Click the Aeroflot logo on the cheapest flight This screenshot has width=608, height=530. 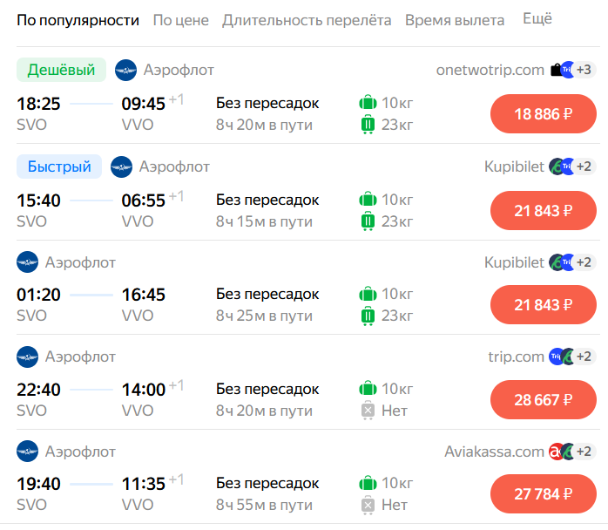point(125,71)
